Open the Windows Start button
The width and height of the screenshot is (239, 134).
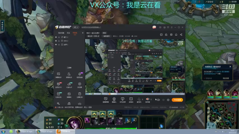coord(3,131)
